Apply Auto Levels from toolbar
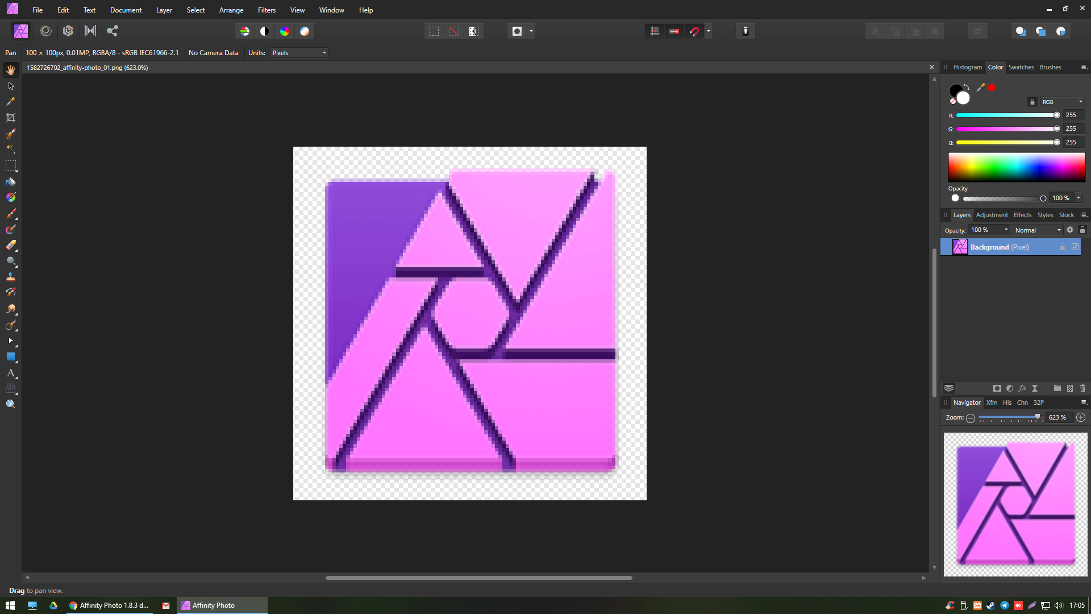 pyautogui.click(x=245, y=31)
